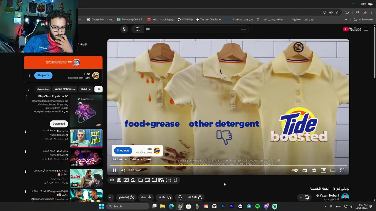Open options menu for the 21:36 video
This screenshot has height=211, width=376.
(x=25, y=132)
